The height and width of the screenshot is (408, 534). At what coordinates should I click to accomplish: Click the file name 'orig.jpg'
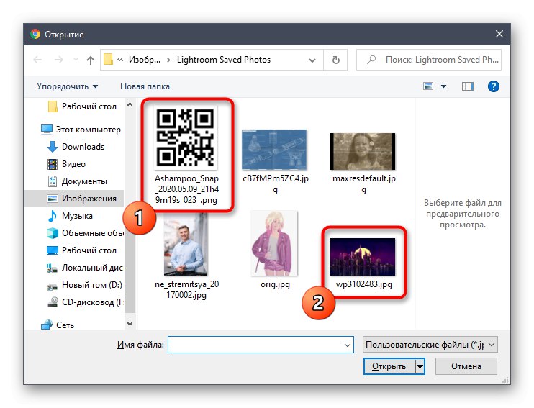275,284
